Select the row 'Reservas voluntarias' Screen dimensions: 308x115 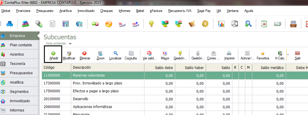pos(175,75)
